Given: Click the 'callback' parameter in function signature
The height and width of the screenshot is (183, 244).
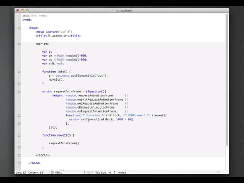Looking at the screenshot, I should click(x=113, y=115).
